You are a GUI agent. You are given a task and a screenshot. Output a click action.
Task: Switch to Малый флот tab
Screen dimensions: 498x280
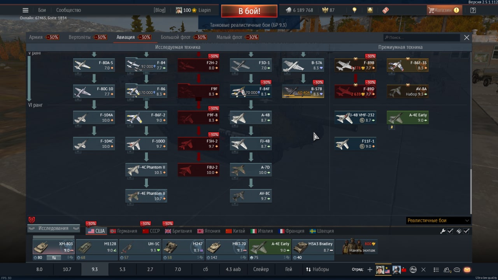click(x=229, y=37)
